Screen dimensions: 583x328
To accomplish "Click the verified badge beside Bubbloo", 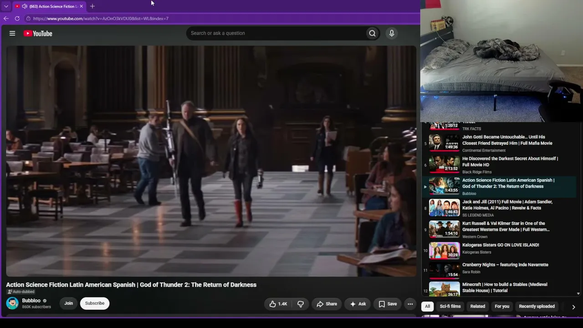I will pyautogui.click(x=45, y=301).
